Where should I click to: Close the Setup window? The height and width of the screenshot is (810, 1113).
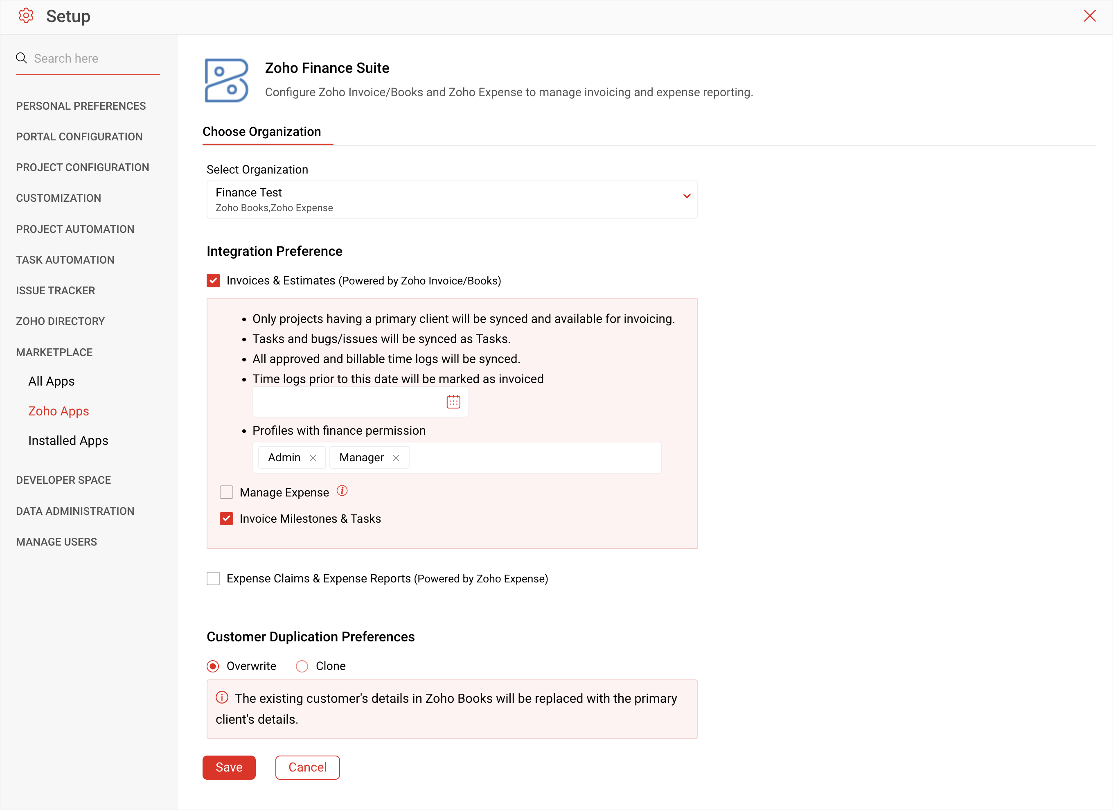1089,16
